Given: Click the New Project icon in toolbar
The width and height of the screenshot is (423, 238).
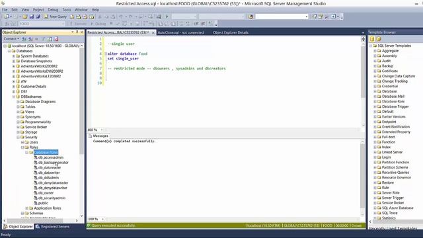Looking at the screenshot, I should click(x=7, y=17).
